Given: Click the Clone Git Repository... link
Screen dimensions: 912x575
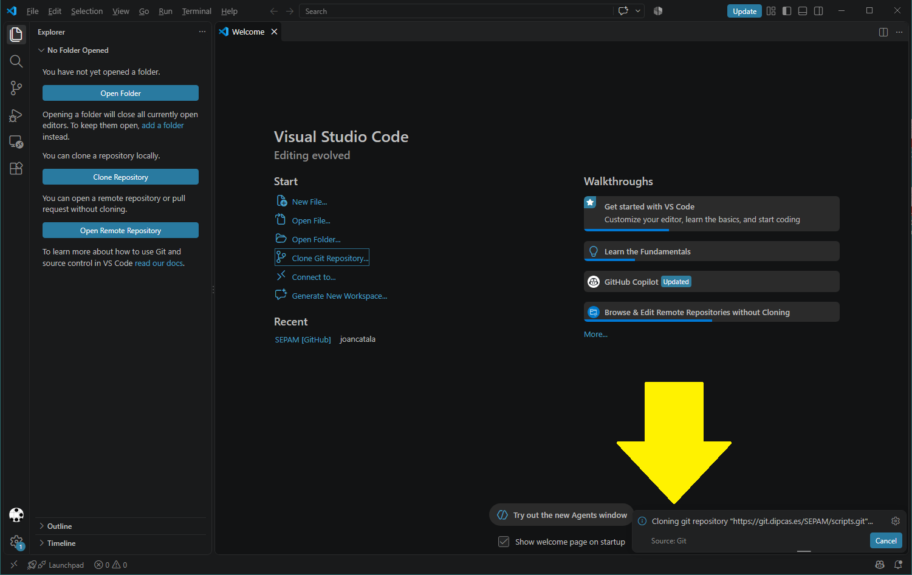Looking at the screenshot, I should pos(322,257).
